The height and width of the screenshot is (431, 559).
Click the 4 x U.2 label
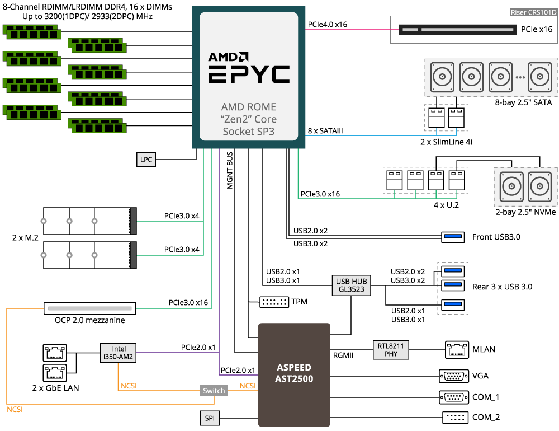(x=446, y=205)
